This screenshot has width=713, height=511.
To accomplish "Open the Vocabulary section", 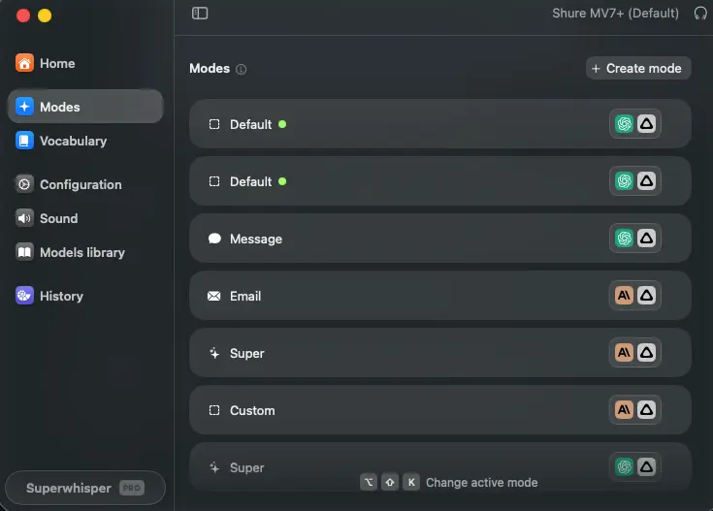I will click(85, 141).
